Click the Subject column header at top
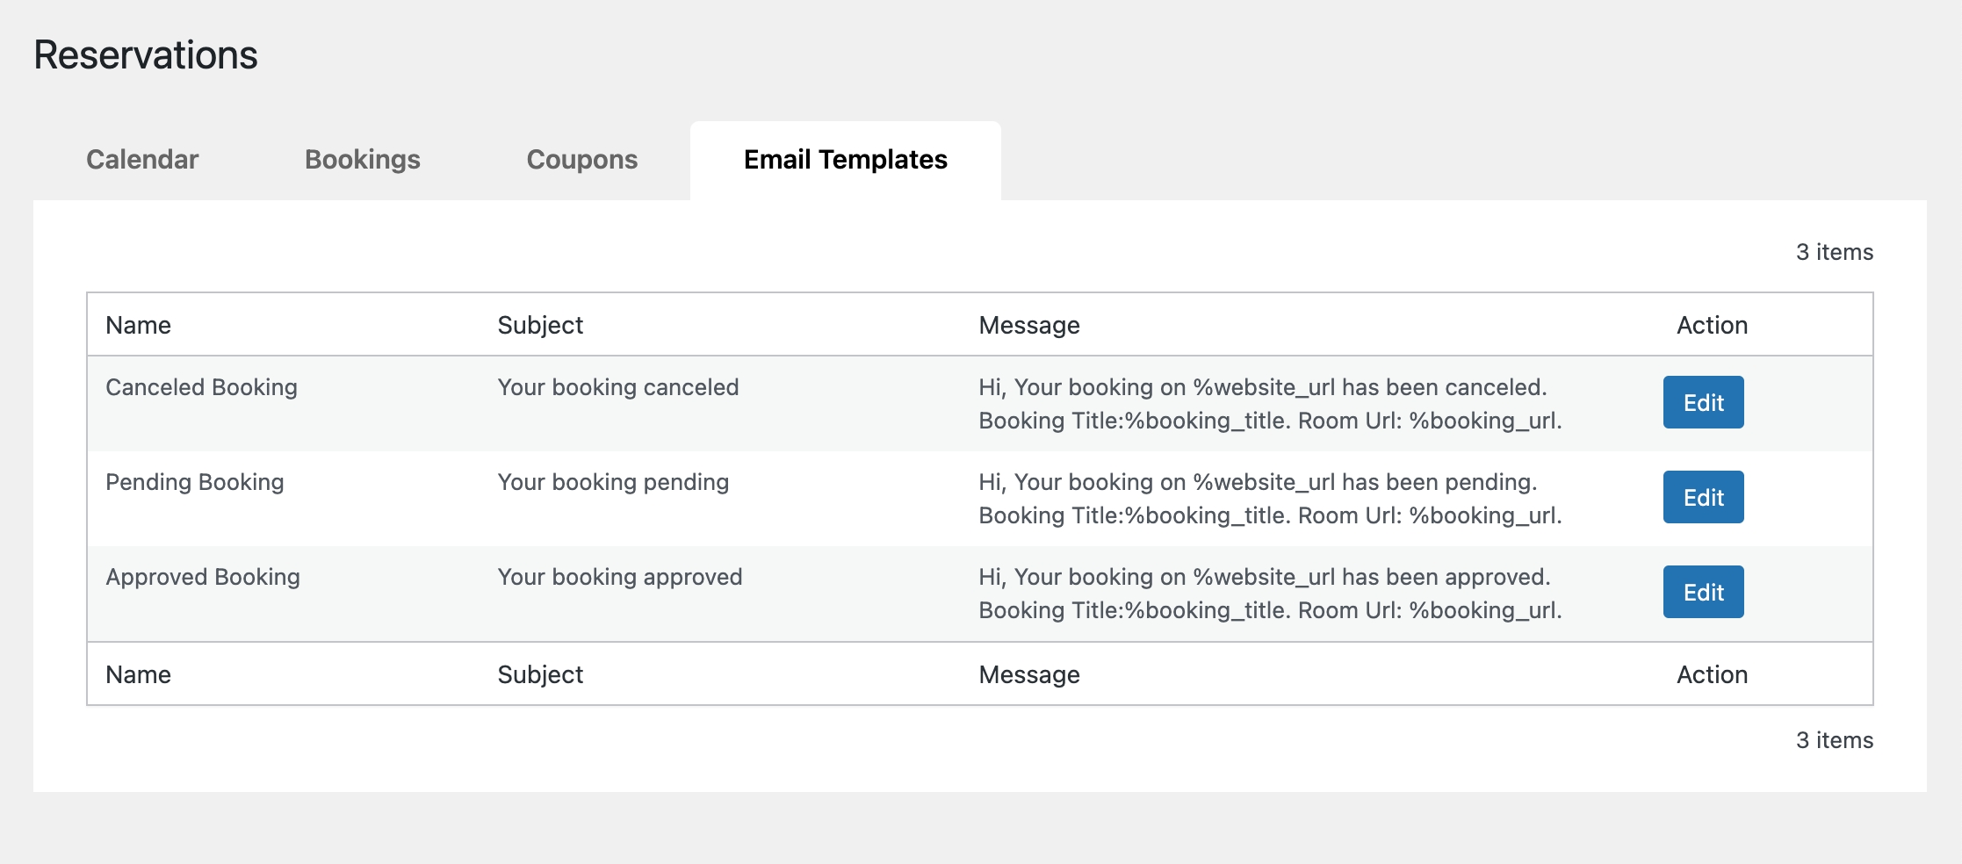 [540, 325]
